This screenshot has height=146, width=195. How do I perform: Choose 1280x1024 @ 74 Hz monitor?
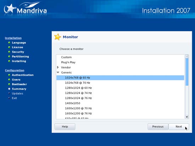pos(120,93)
